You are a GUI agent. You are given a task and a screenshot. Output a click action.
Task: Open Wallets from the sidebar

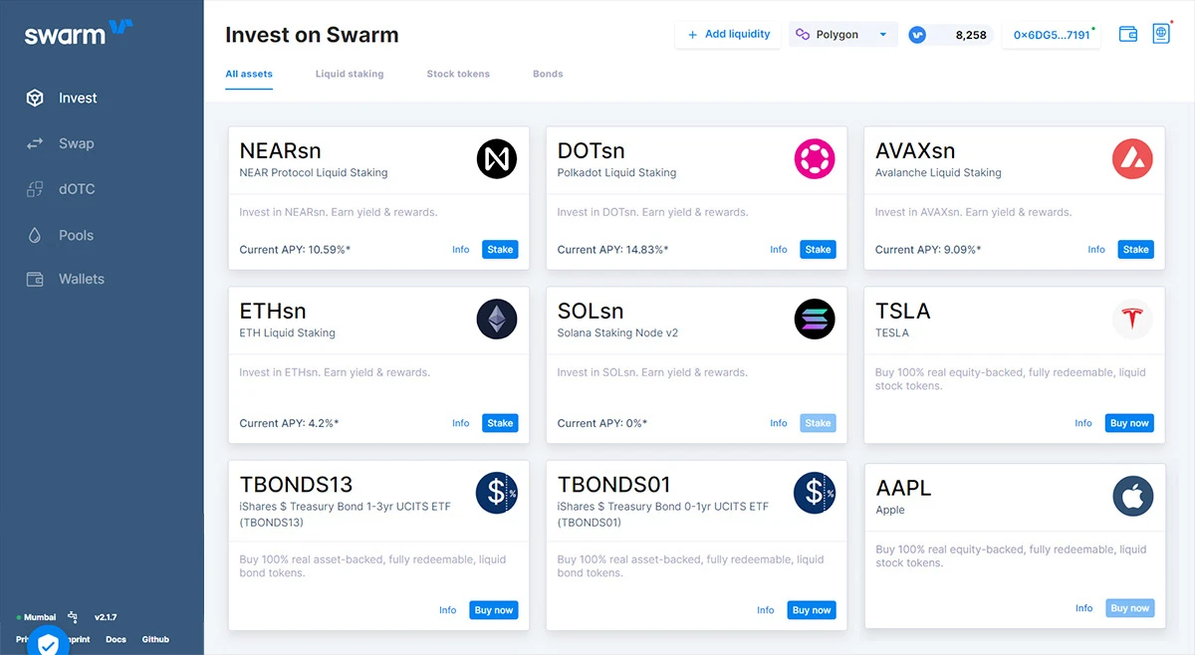tap(82, 280)
